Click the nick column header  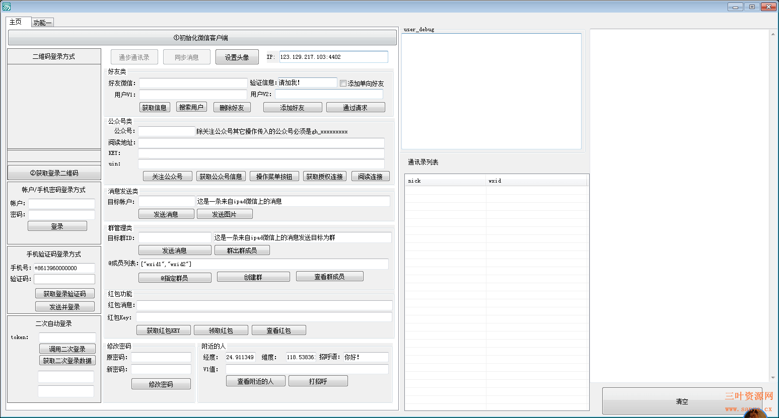[446, 181]
